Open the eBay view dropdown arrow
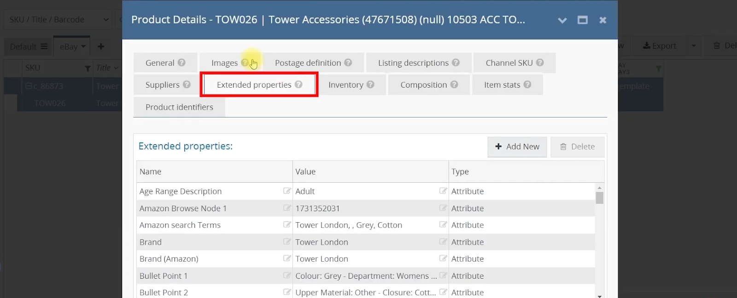Screen dimensions: 737x298 pos(83,46)
